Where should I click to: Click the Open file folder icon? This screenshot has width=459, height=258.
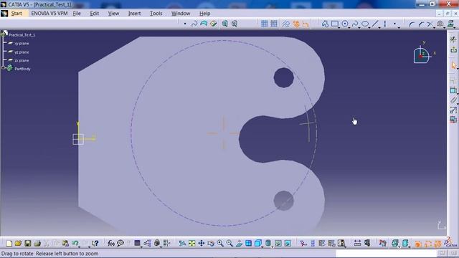[18, 243]
